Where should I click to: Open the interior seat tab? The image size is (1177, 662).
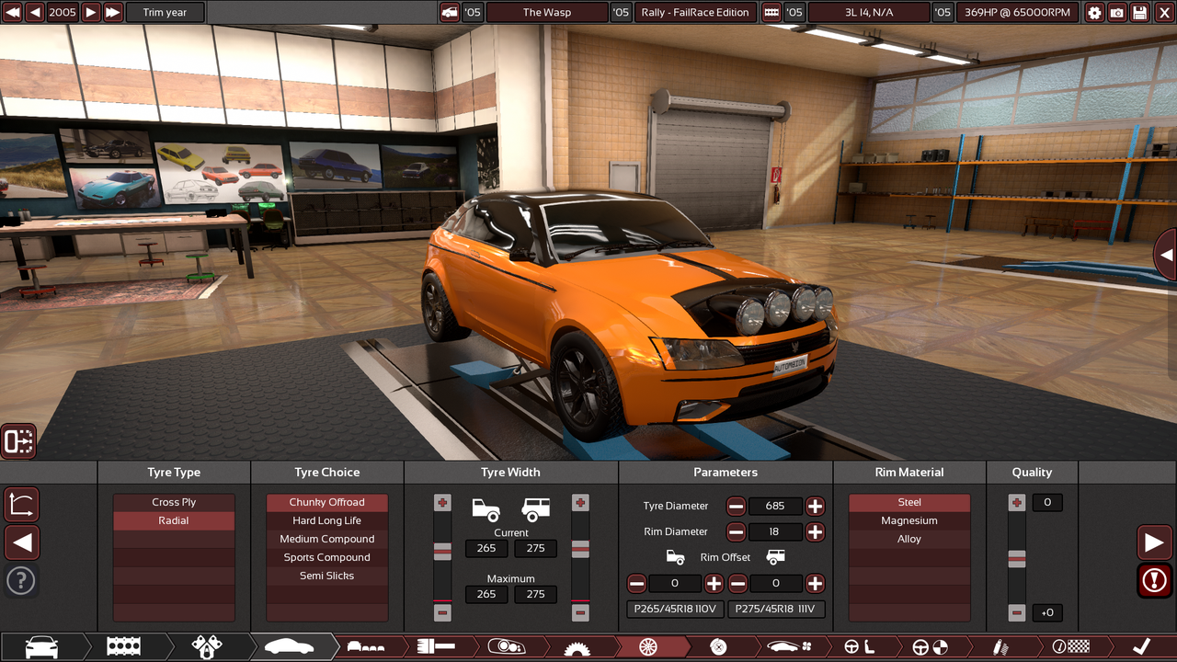[859, 647]
